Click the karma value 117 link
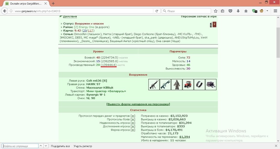280x149 pixels. point(90,31)
